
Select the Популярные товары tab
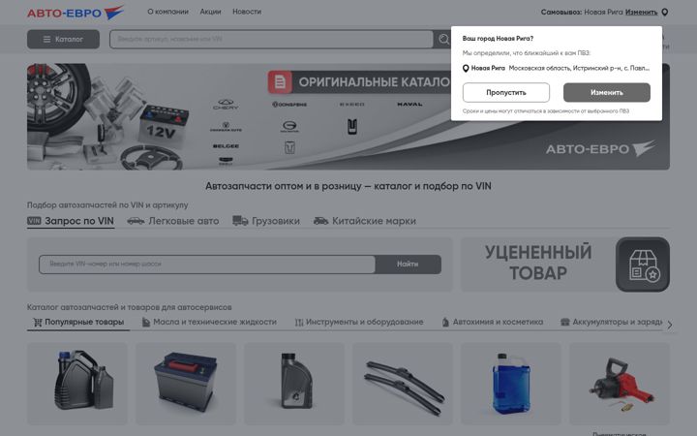pyautogui.click(x=78, y=322)
